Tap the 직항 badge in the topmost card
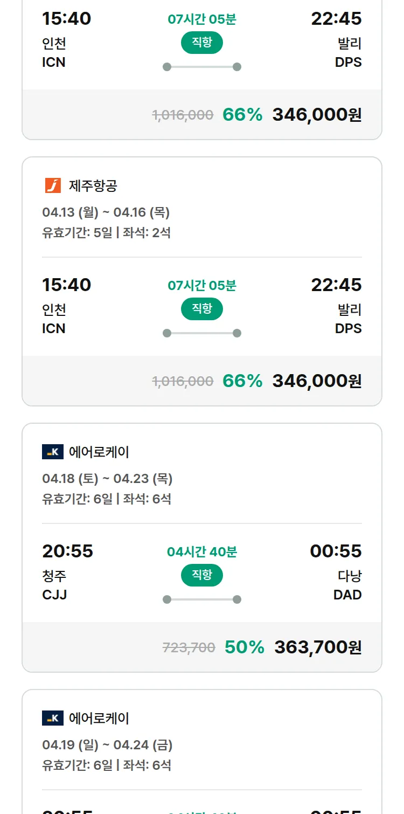 (201, 43)
